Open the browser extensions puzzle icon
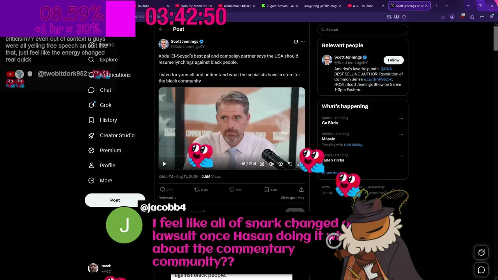The height and width of the screenshot is (280, 498). click(x=472, y=17)
